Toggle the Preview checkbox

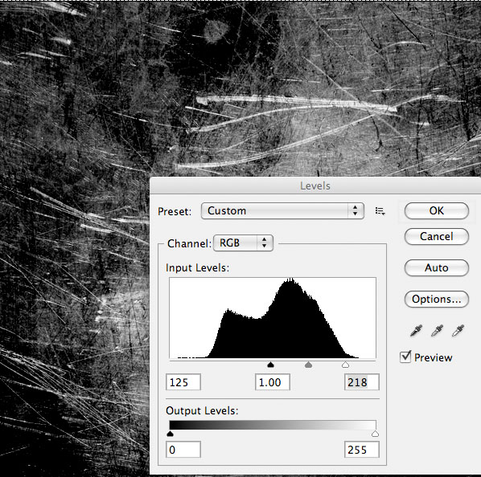pyautogui.click(x=405, y=357)
